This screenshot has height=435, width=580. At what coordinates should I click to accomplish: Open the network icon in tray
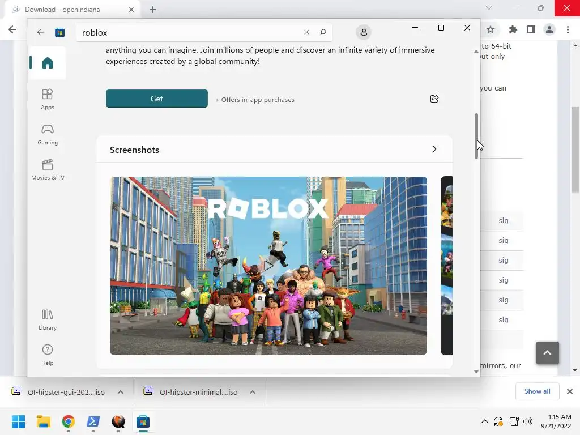click(514, 421)
